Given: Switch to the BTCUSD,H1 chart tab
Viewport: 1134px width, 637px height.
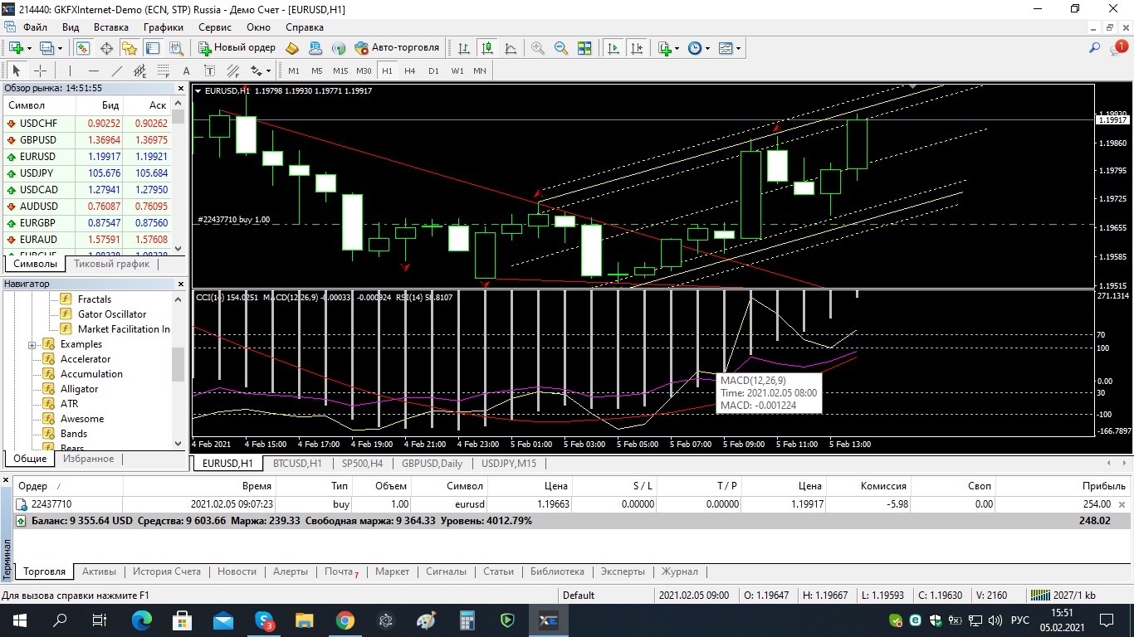Looking at the screenshot, I should pos(297,464).
